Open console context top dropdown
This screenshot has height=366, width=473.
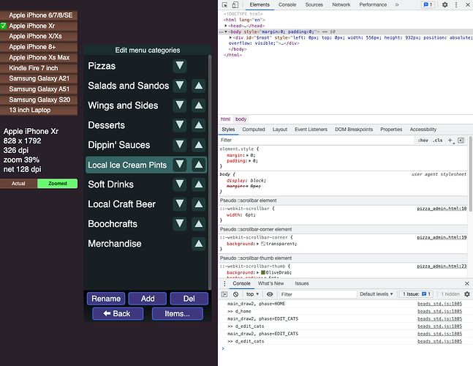point(252,294)
